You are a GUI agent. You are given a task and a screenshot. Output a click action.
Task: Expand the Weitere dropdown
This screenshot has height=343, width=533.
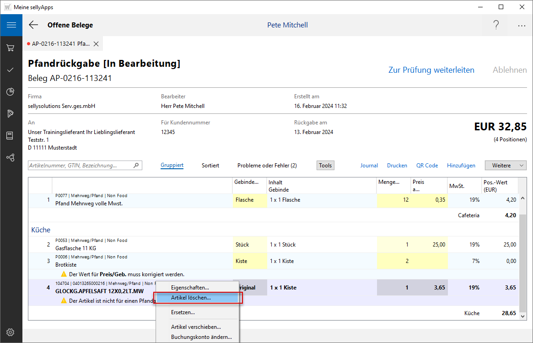pyautogui.click(x=506, y=166)
